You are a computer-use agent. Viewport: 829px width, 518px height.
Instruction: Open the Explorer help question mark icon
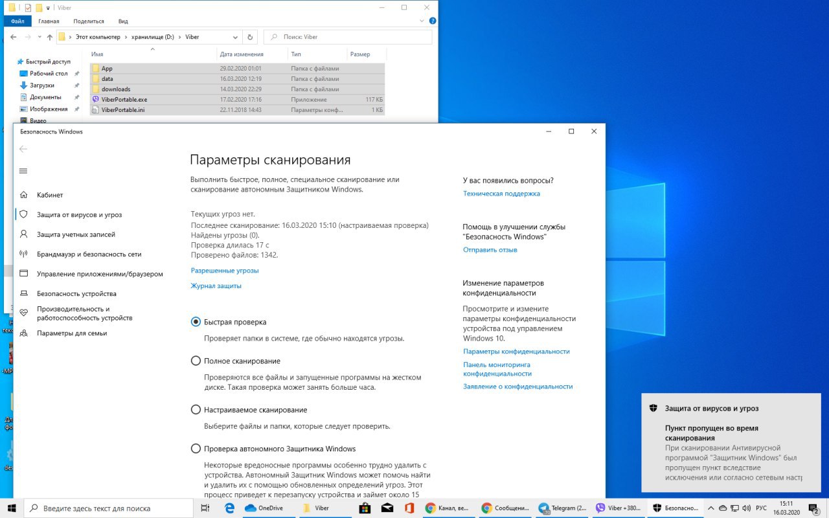(433, 21)
